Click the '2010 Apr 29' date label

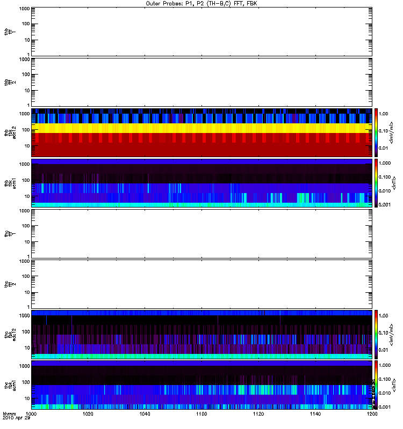(x=16, y=418)
